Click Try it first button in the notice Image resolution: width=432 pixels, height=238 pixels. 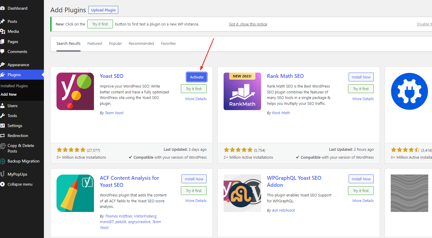pyautogui.click(x=100, y=24)
